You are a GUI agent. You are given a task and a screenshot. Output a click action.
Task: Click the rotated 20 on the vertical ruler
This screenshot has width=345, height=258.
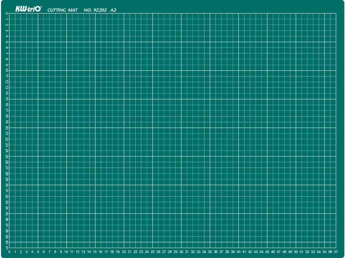click(x=7, y=128)
